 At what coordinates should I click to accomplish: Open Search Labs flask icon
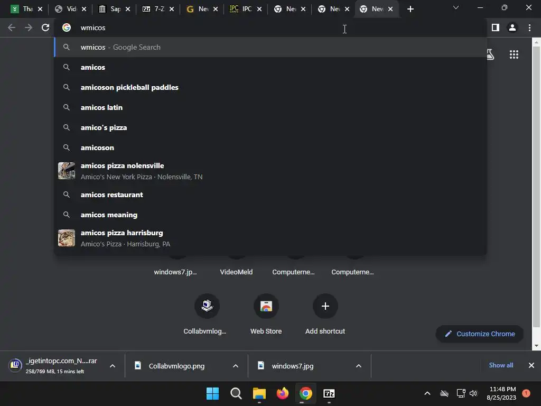click(x=490, y=54)
